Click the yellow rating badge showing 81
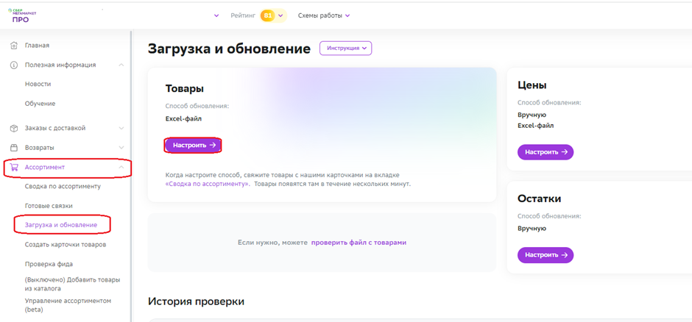692x322 pixels. tap(268, 15)
